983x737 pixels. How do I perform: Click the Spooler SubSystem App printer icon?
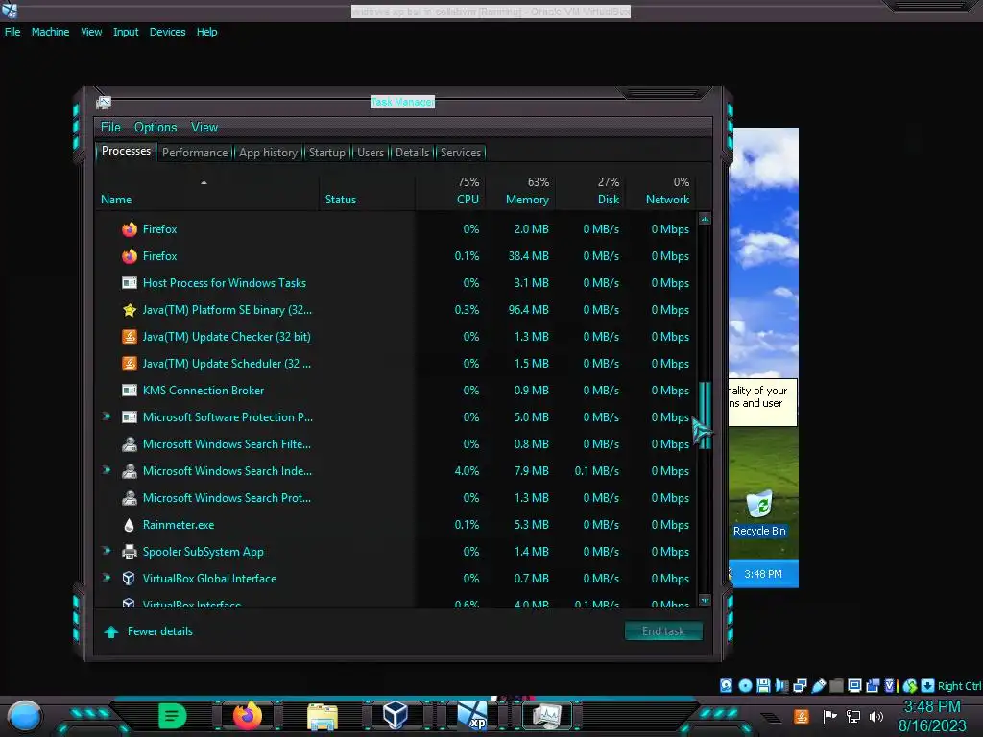(x=130, y=552)
